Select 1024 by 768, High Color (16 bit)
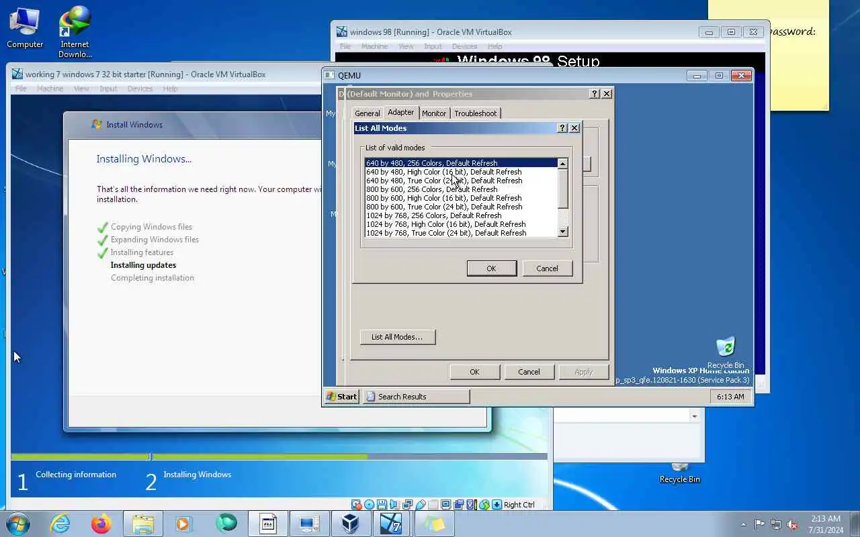This screenshot has width=860, height=537. [461, 224]
